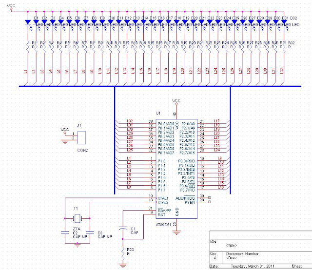
Task: Select the right vertical blue bus segment
Action: coord(231,140)
